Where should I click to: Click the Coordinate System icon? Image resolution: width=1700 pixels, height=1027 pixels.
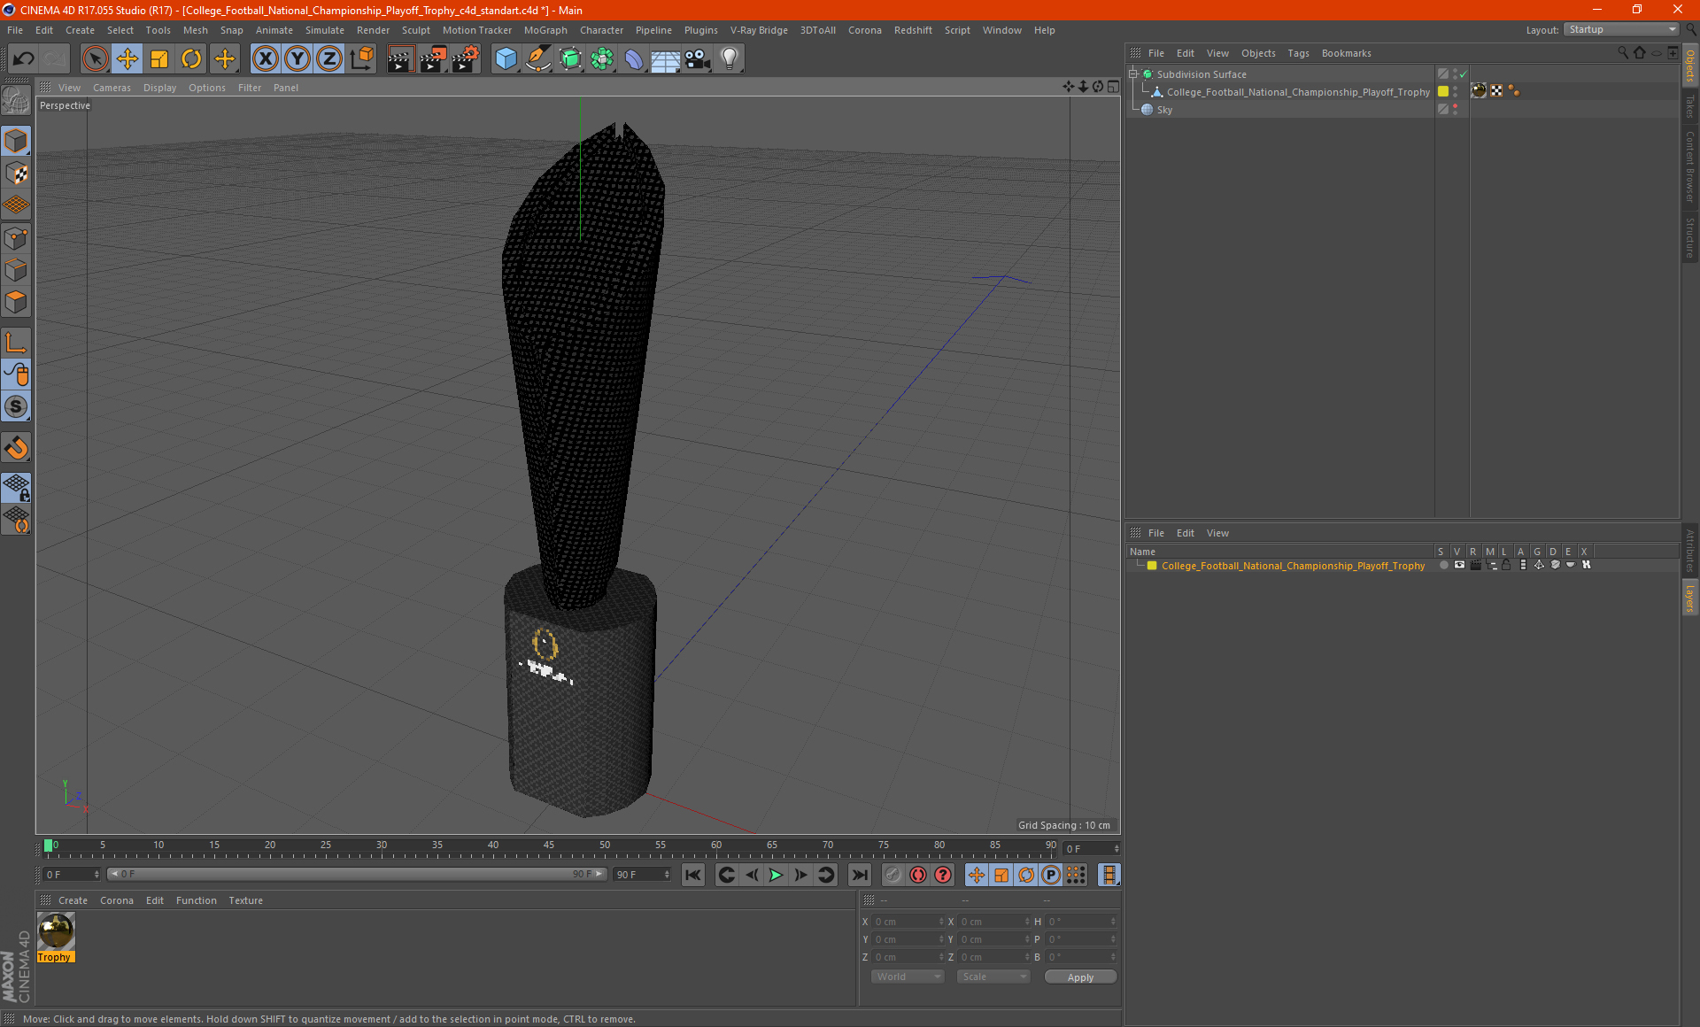tap(362, 59)
